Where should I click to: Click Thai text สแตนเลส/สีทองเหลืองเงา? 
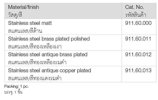pos(35,46)
